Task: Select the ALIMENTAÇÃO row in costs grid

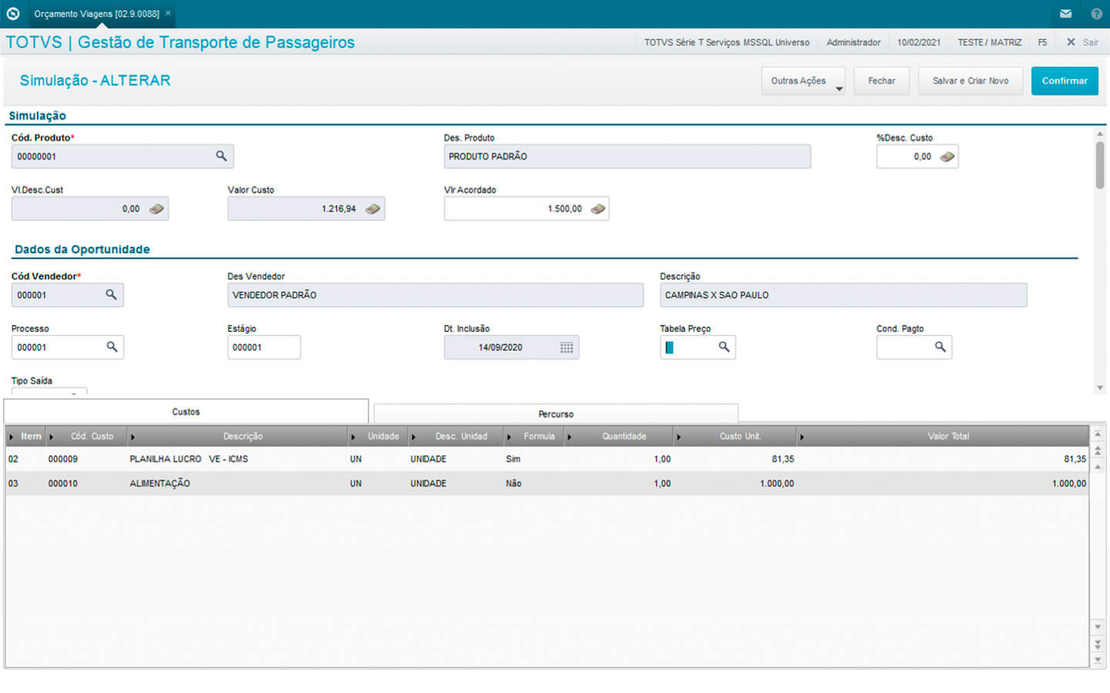Action: point(160,484)
